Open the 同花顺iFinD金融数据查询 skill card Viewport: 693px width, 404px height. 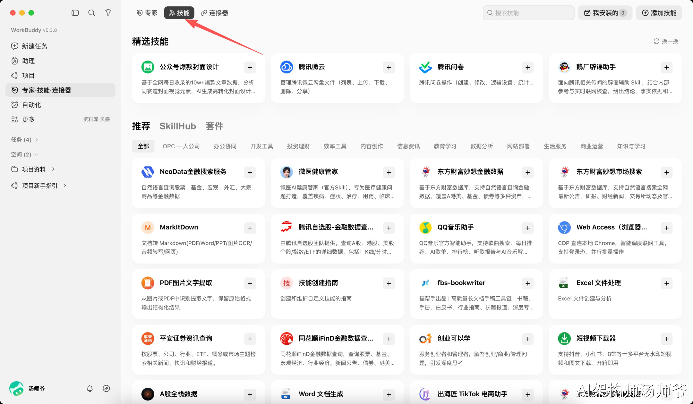tap(337, 350)
